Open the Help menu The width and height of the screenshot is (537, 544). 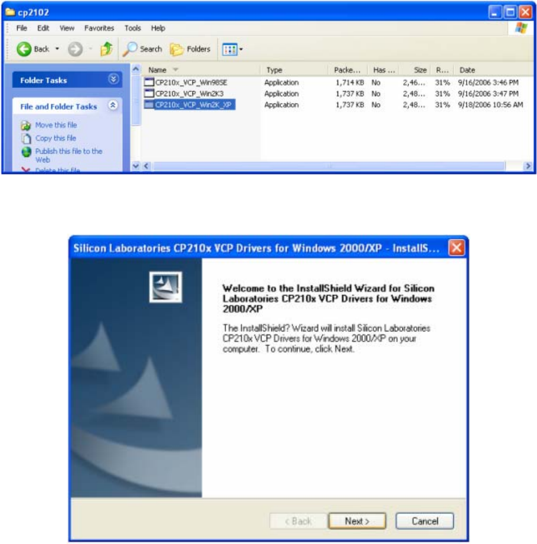click(158, 28)
